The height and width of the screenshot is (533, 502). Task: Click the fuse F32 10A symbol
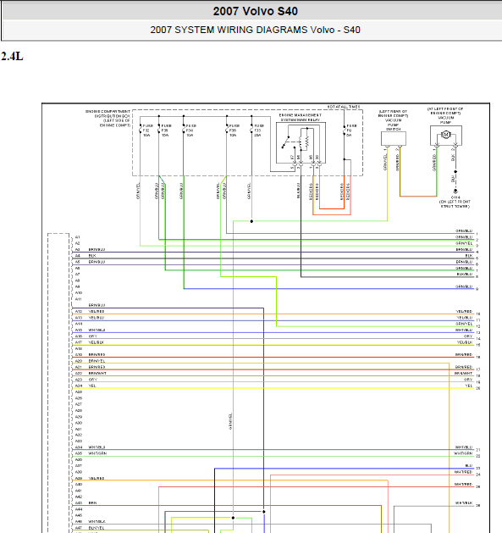point(141,130)
